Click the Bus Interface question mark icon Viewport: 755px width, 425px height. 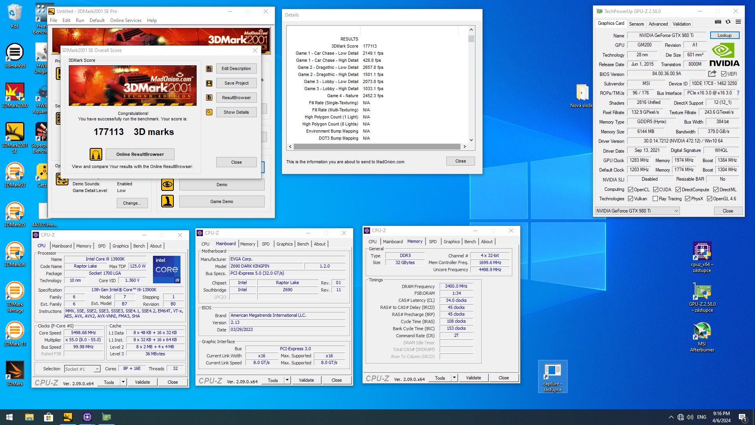coord(738,93)
